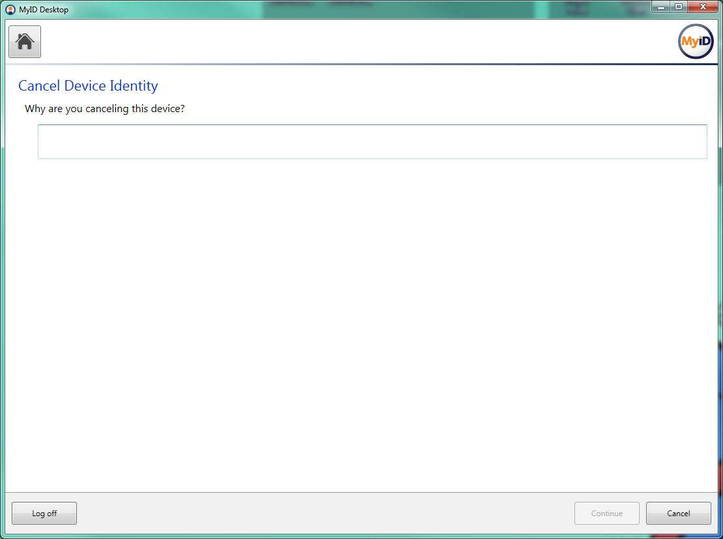Click the MyID logo in the header
This screenshot has width=723, height=539.
[x=696, y=42]
